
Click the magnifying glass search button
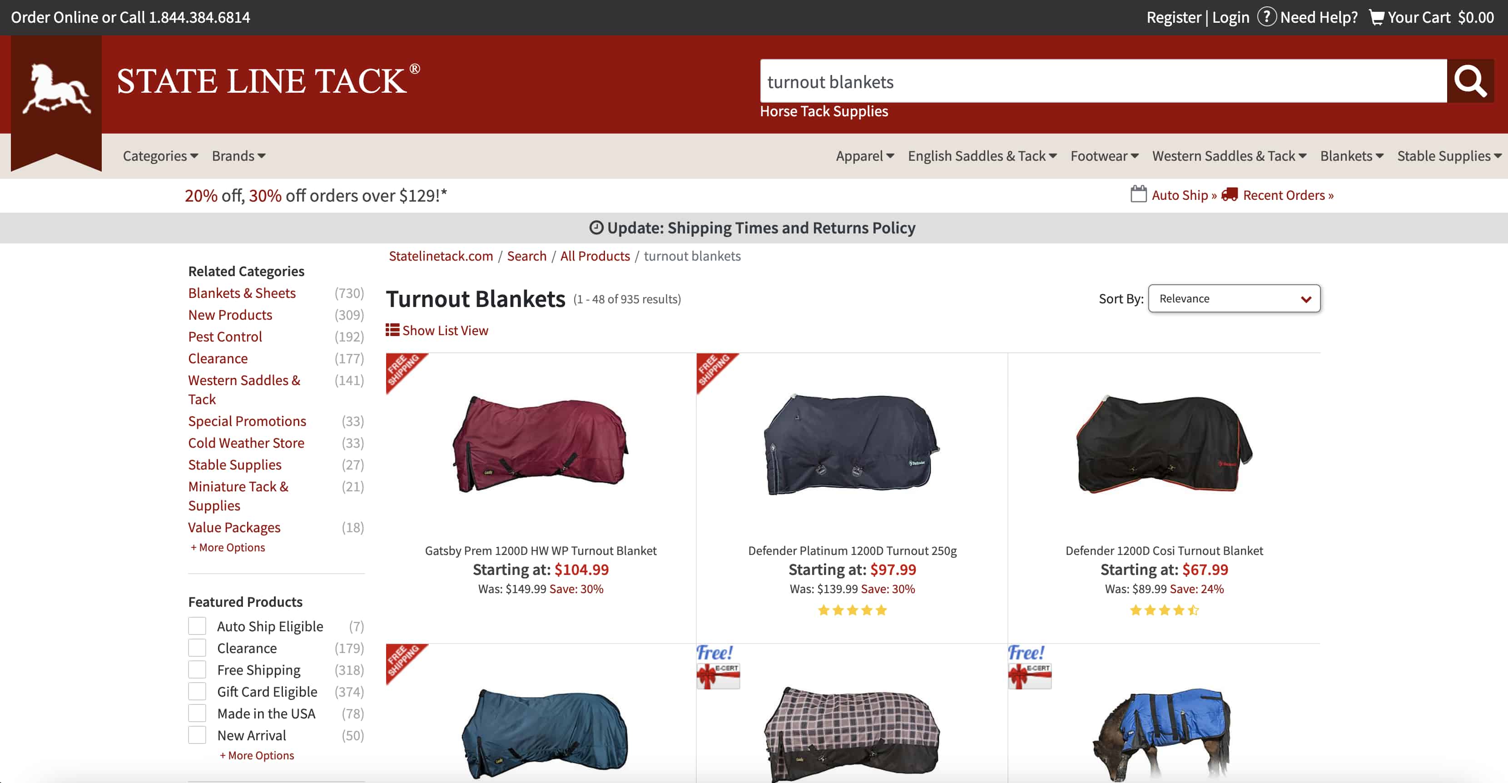click(x=1470, y=81)
